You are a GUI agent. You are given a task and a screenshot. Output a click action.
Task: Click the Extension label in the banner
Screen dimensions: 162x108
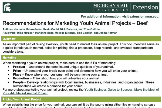tap(146, 8)
